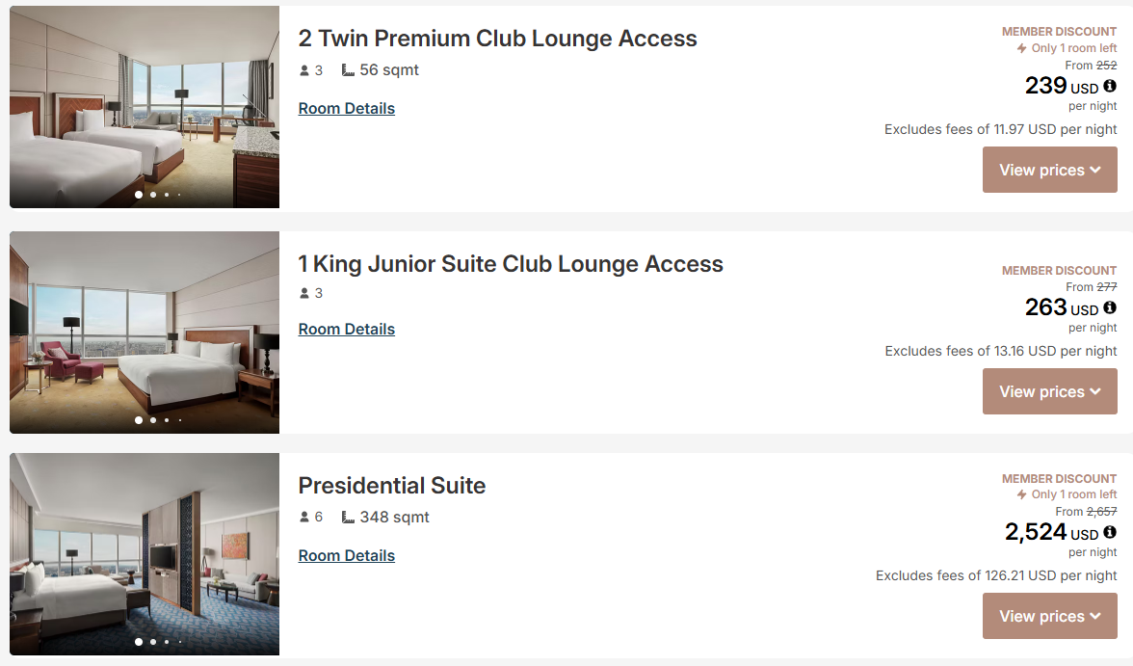Click info icon beside the 2,524 USD price
Viewport: 1133px width, 666px height.
1110,532
